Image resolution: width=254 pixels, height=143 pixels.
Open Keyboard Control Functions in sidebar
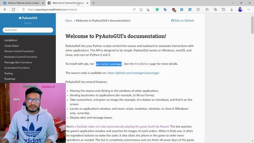pos(21,57)
